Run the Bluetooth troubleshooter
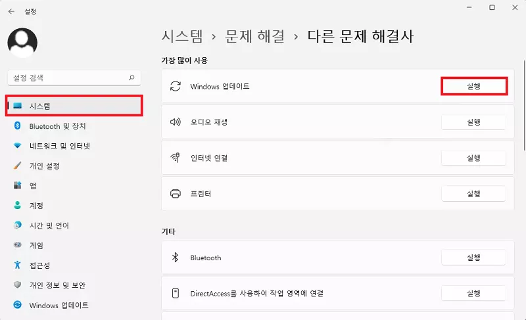The image size is (526, 320). (473, 258)
